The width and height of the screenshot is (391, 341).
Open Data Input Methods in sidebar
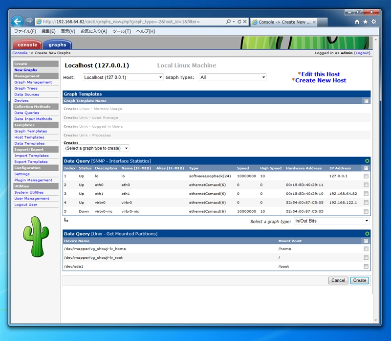33,119
